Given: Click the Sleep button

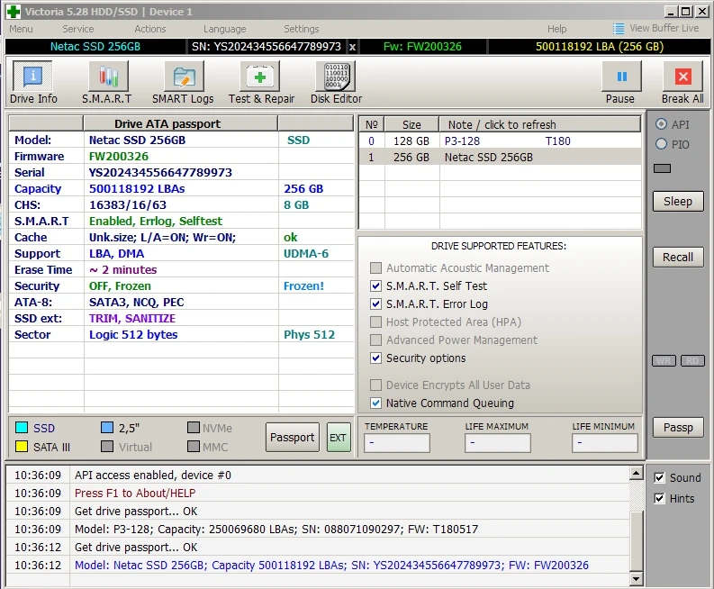Looking at the screenshot, I should pos(678,202).
